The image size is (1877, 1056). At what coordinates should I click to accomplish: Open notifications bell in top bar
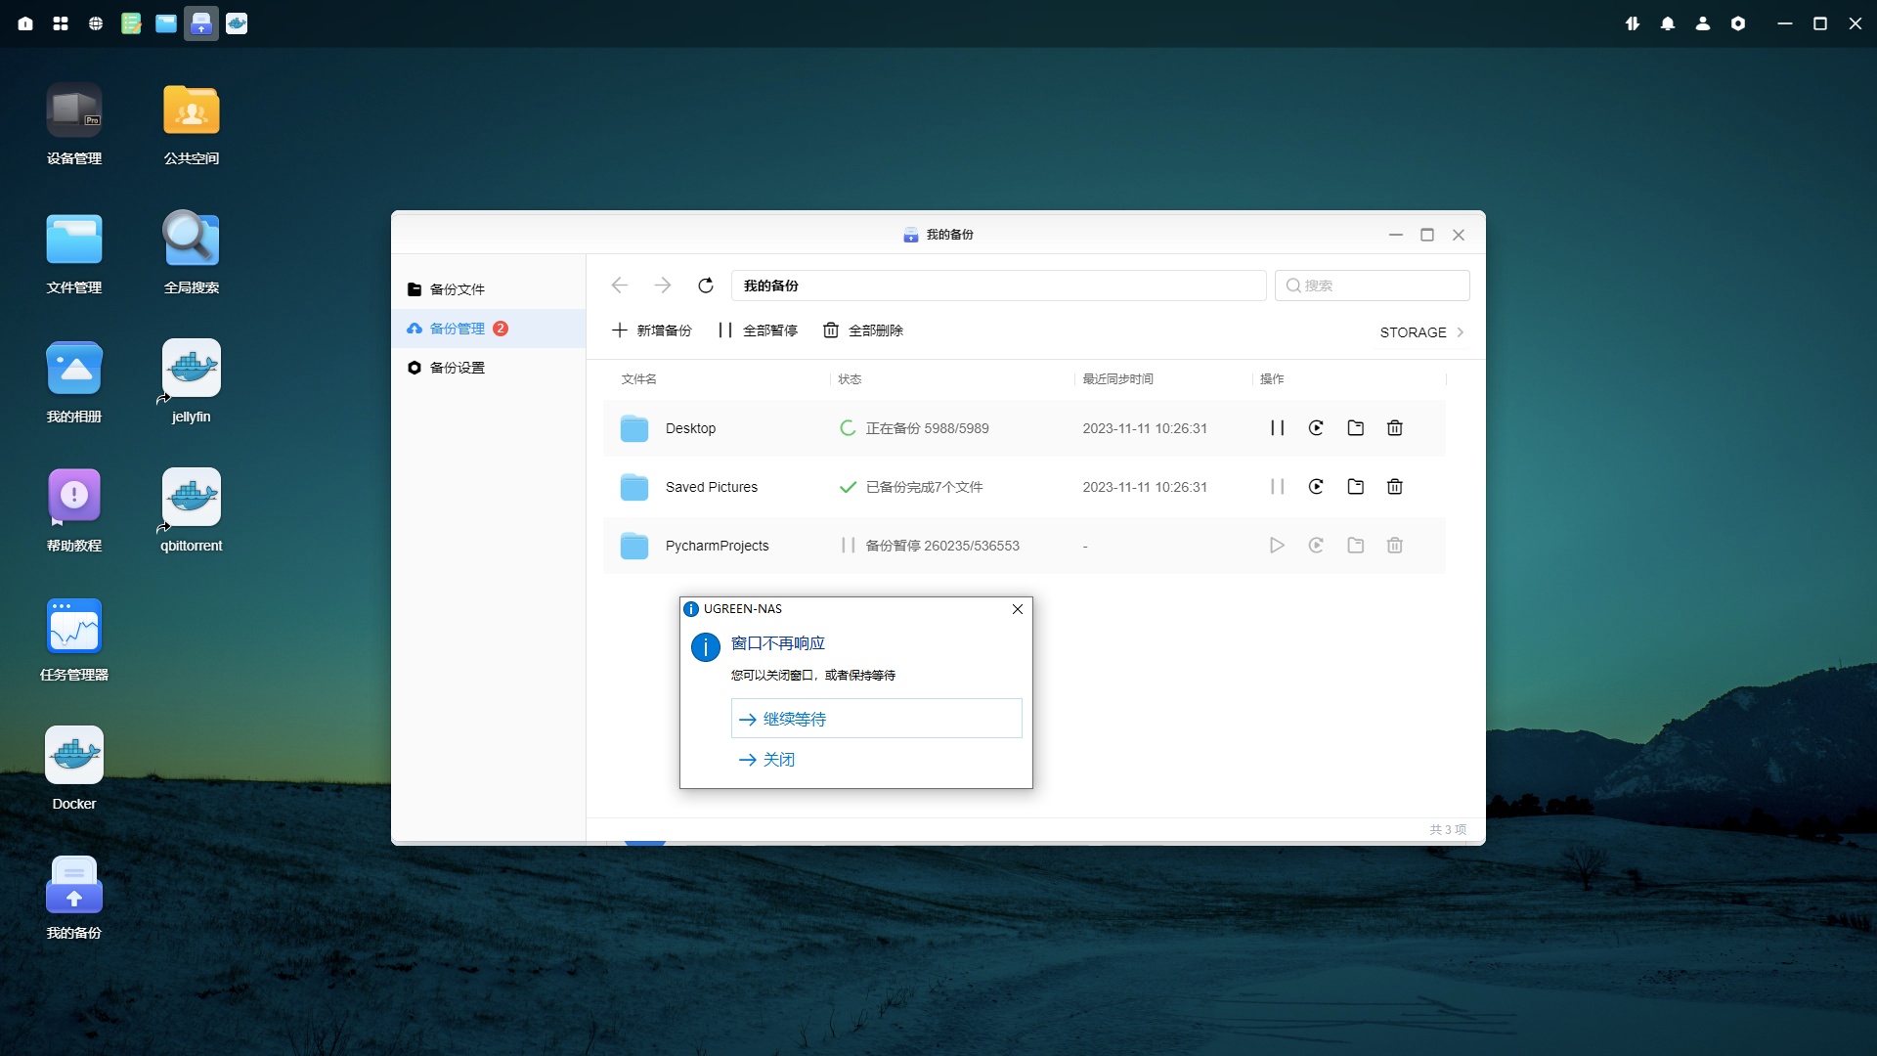[1668, 23]
